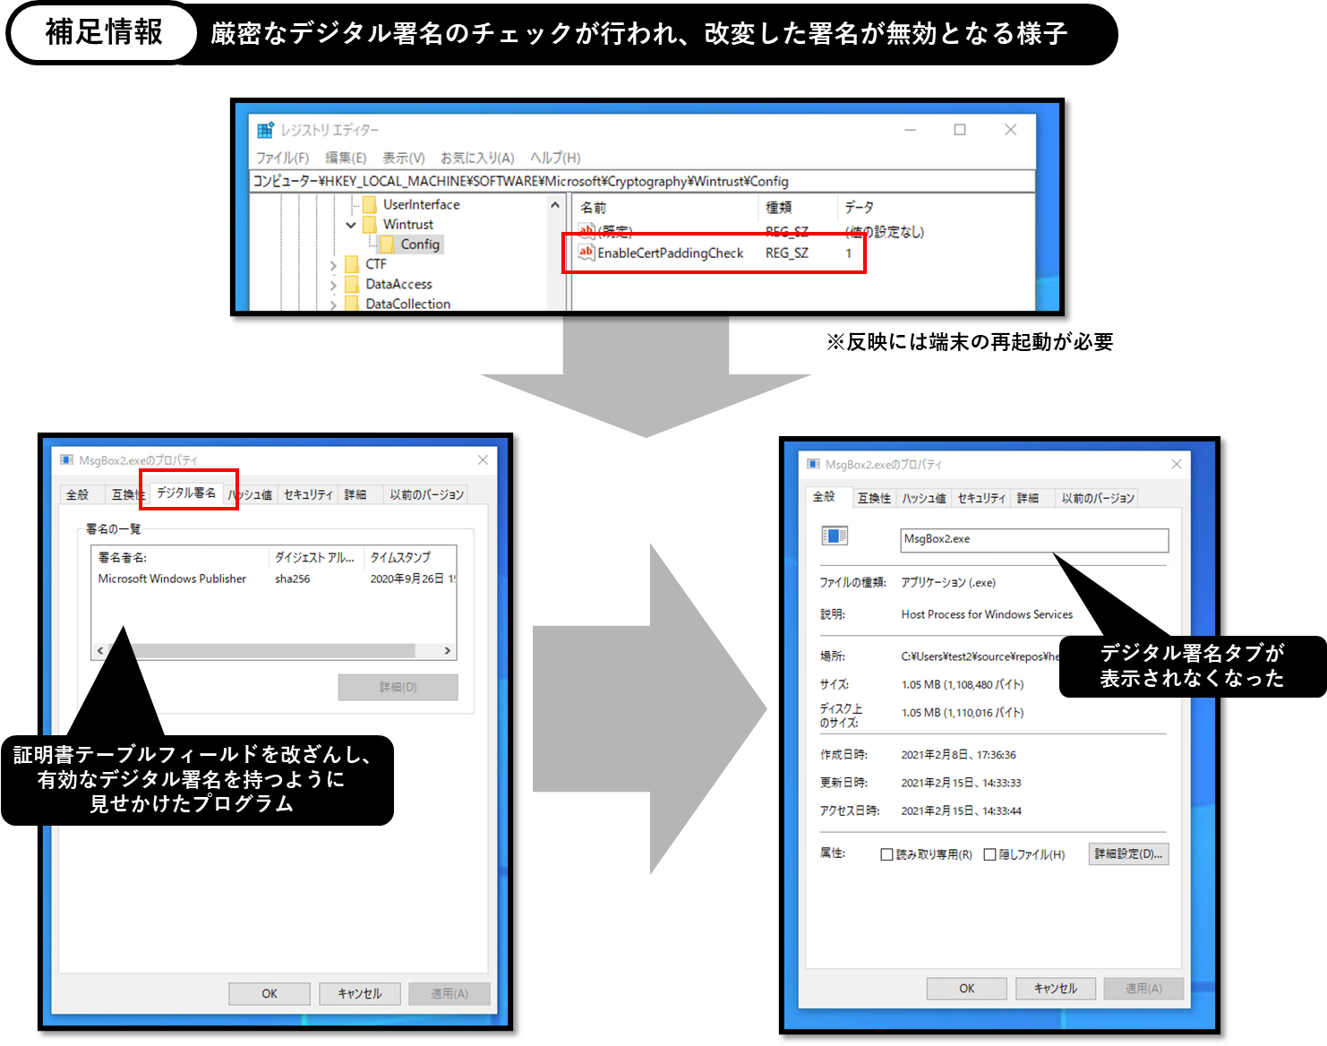Click the MsgBox2.exe filename input field
The width and height of the screenshot is (1327, 1046).
point(1033,539)
